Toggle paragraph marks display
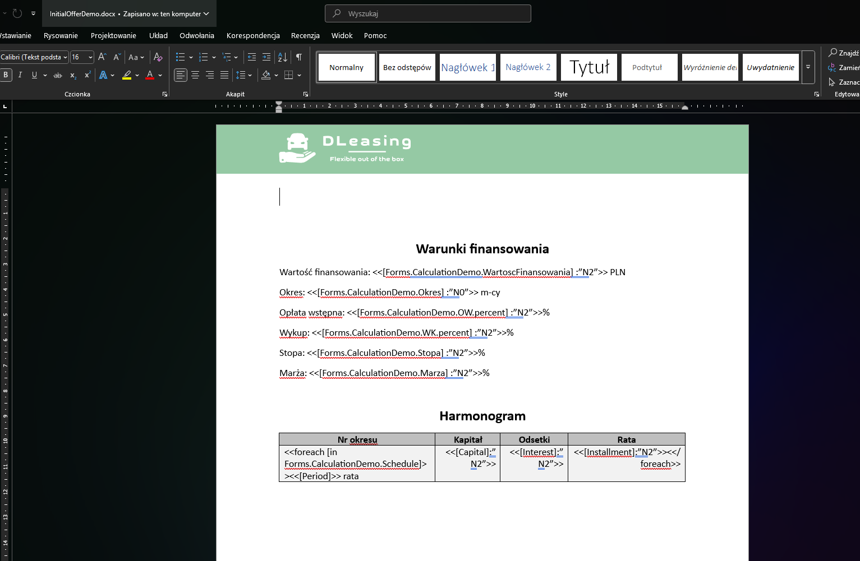The height and width of the screenshot is (561, 860). tap(299, 57)
